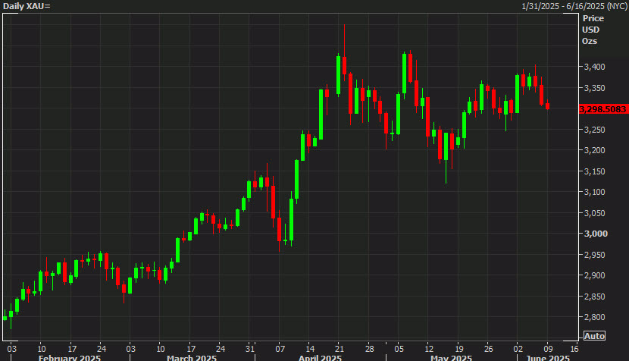The width and height of the screenshot is (629, 361).
Task: Click the 3,250 price axis label
Action: pyautogui.click(x=595, y=130)
